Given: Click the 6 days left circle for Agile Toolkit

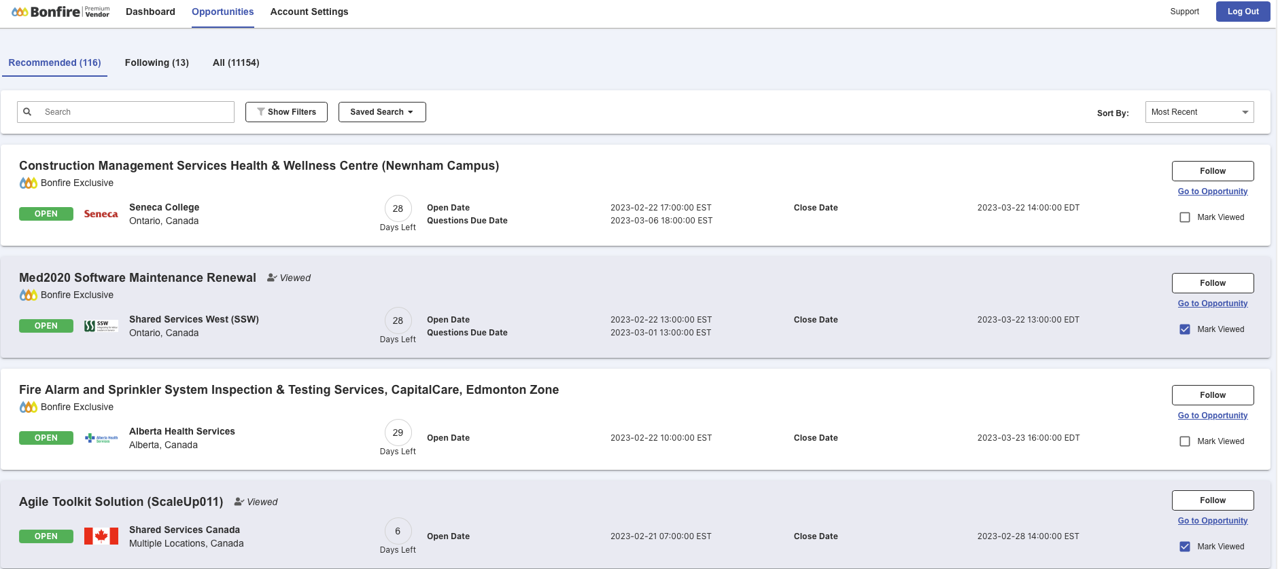Looking at the screenshot, I should pyautogui.click(x=398, y=531).
